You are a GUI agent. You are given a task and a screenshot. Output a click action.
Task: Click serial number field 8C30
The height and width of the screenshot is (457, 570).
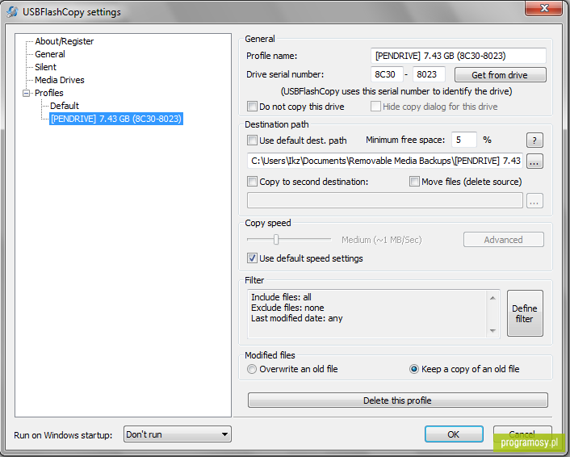[387, 74]
